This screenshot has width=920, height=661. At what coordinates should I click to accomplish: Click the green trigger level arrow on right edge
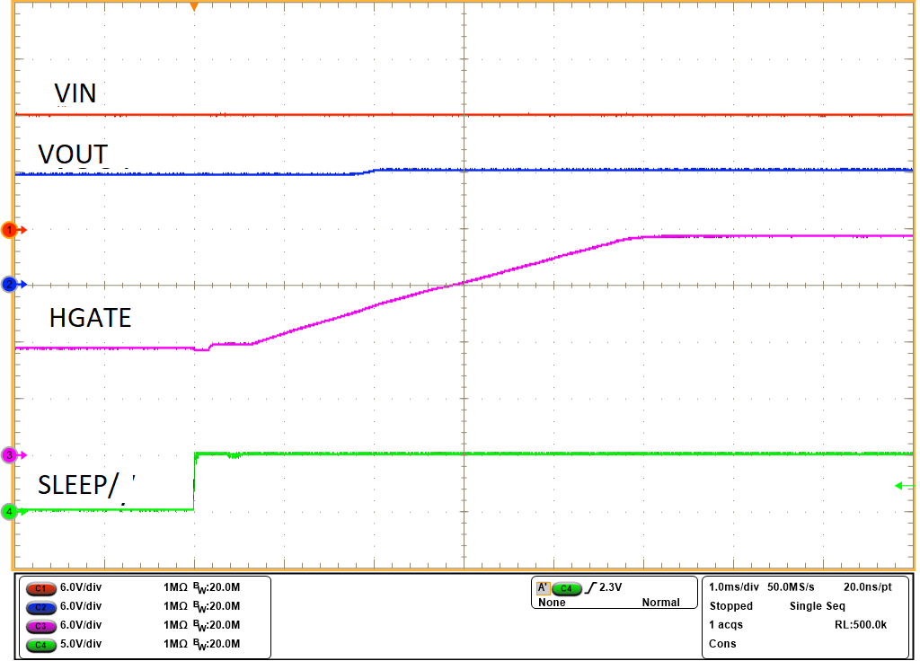pyautogui.click(x=904, y=486)
